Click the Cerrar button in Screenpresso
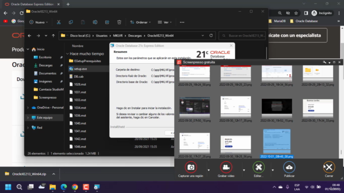344x193 pixels. (x=329, y=167)
